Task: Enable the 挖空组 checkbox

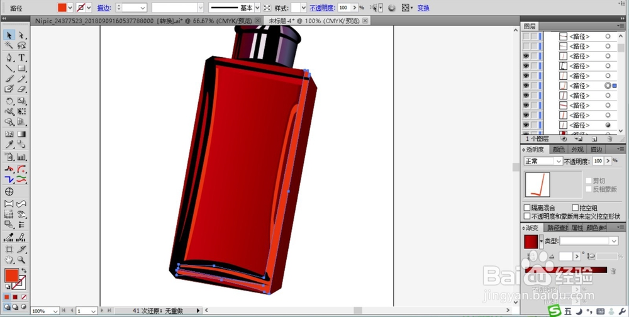Action: coord(576,208)
